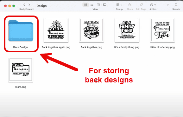183x117 pixels.
Task: Click the Edit Tags icon
Action: coord(141,5)
